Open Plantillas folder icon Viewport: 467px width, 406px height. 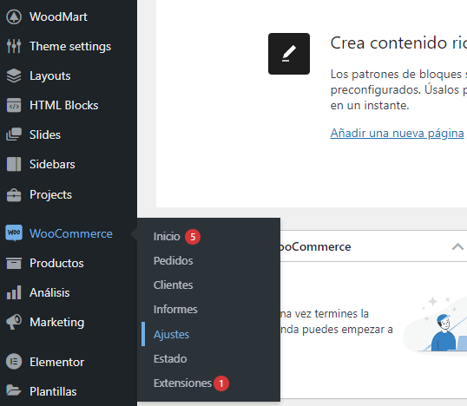pos(14,390)
